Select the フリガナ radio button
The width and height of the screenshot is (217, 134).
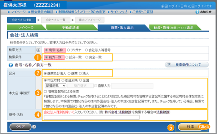point(69,50)
